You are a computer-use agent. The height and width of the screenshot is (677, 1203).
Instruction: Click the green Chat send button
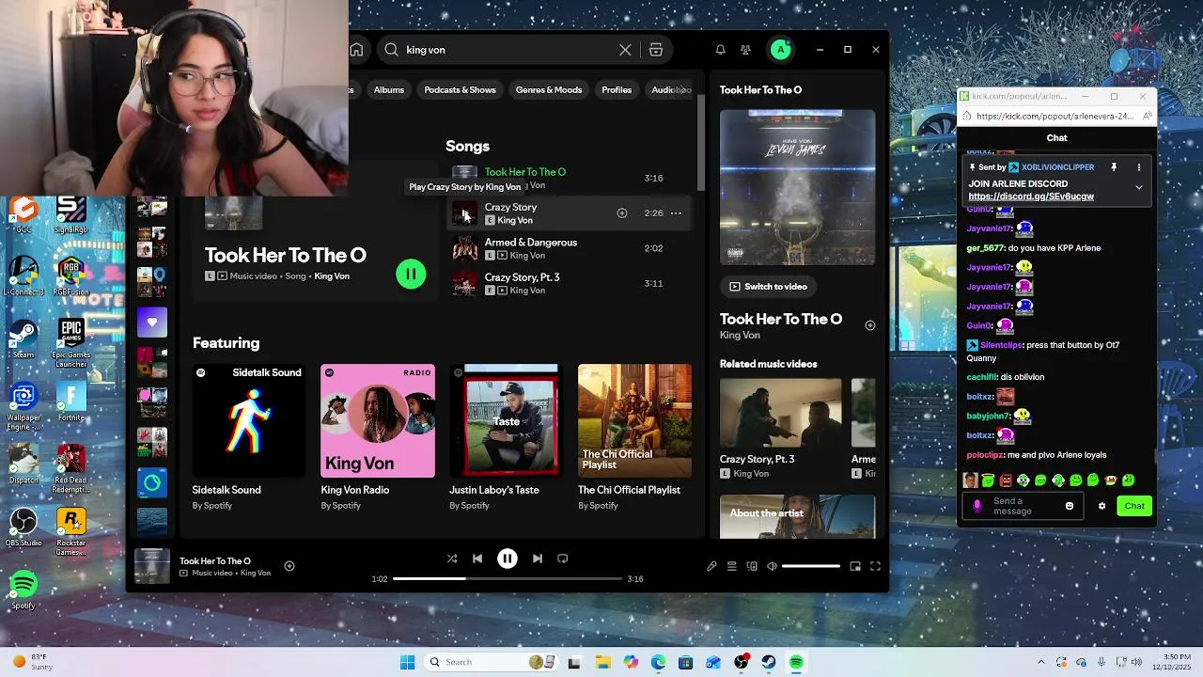tap(1134, 506)
